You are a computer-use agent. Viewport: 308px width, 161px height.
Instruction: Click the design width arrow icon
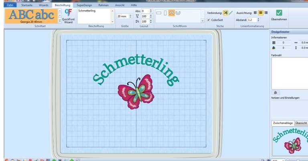point(296,42)
